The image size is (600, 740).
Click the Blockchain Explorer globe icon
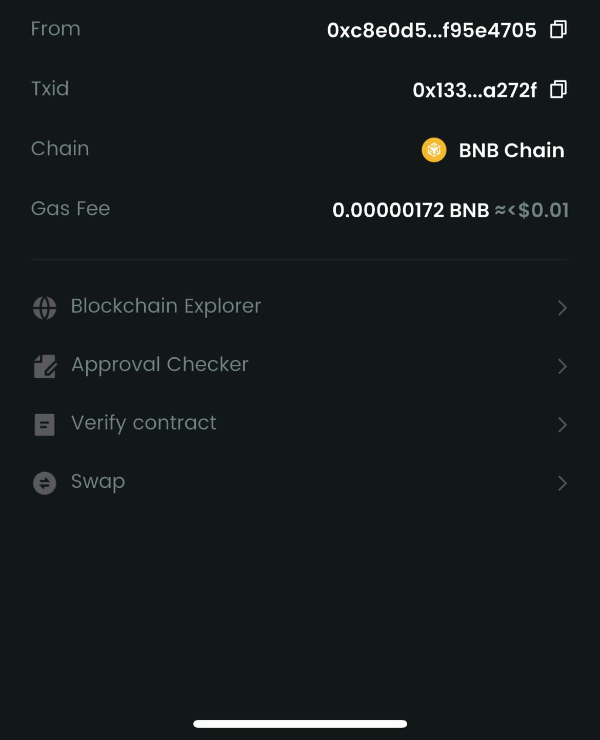tap(45, 307)
